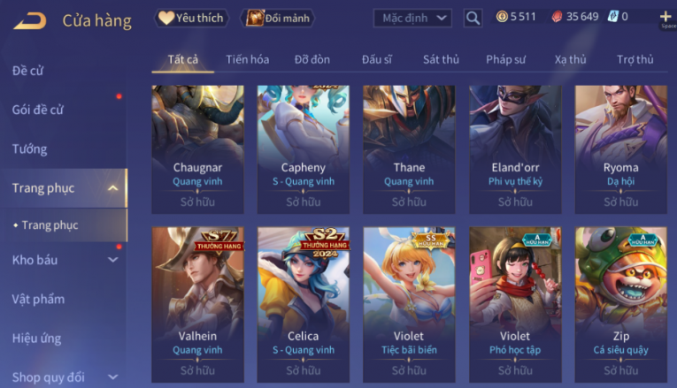The width and height of the screenshot is (677, 388).
Task: Click the red ruby currency icon
Action: pyautogui.click(x=557, y=17)
